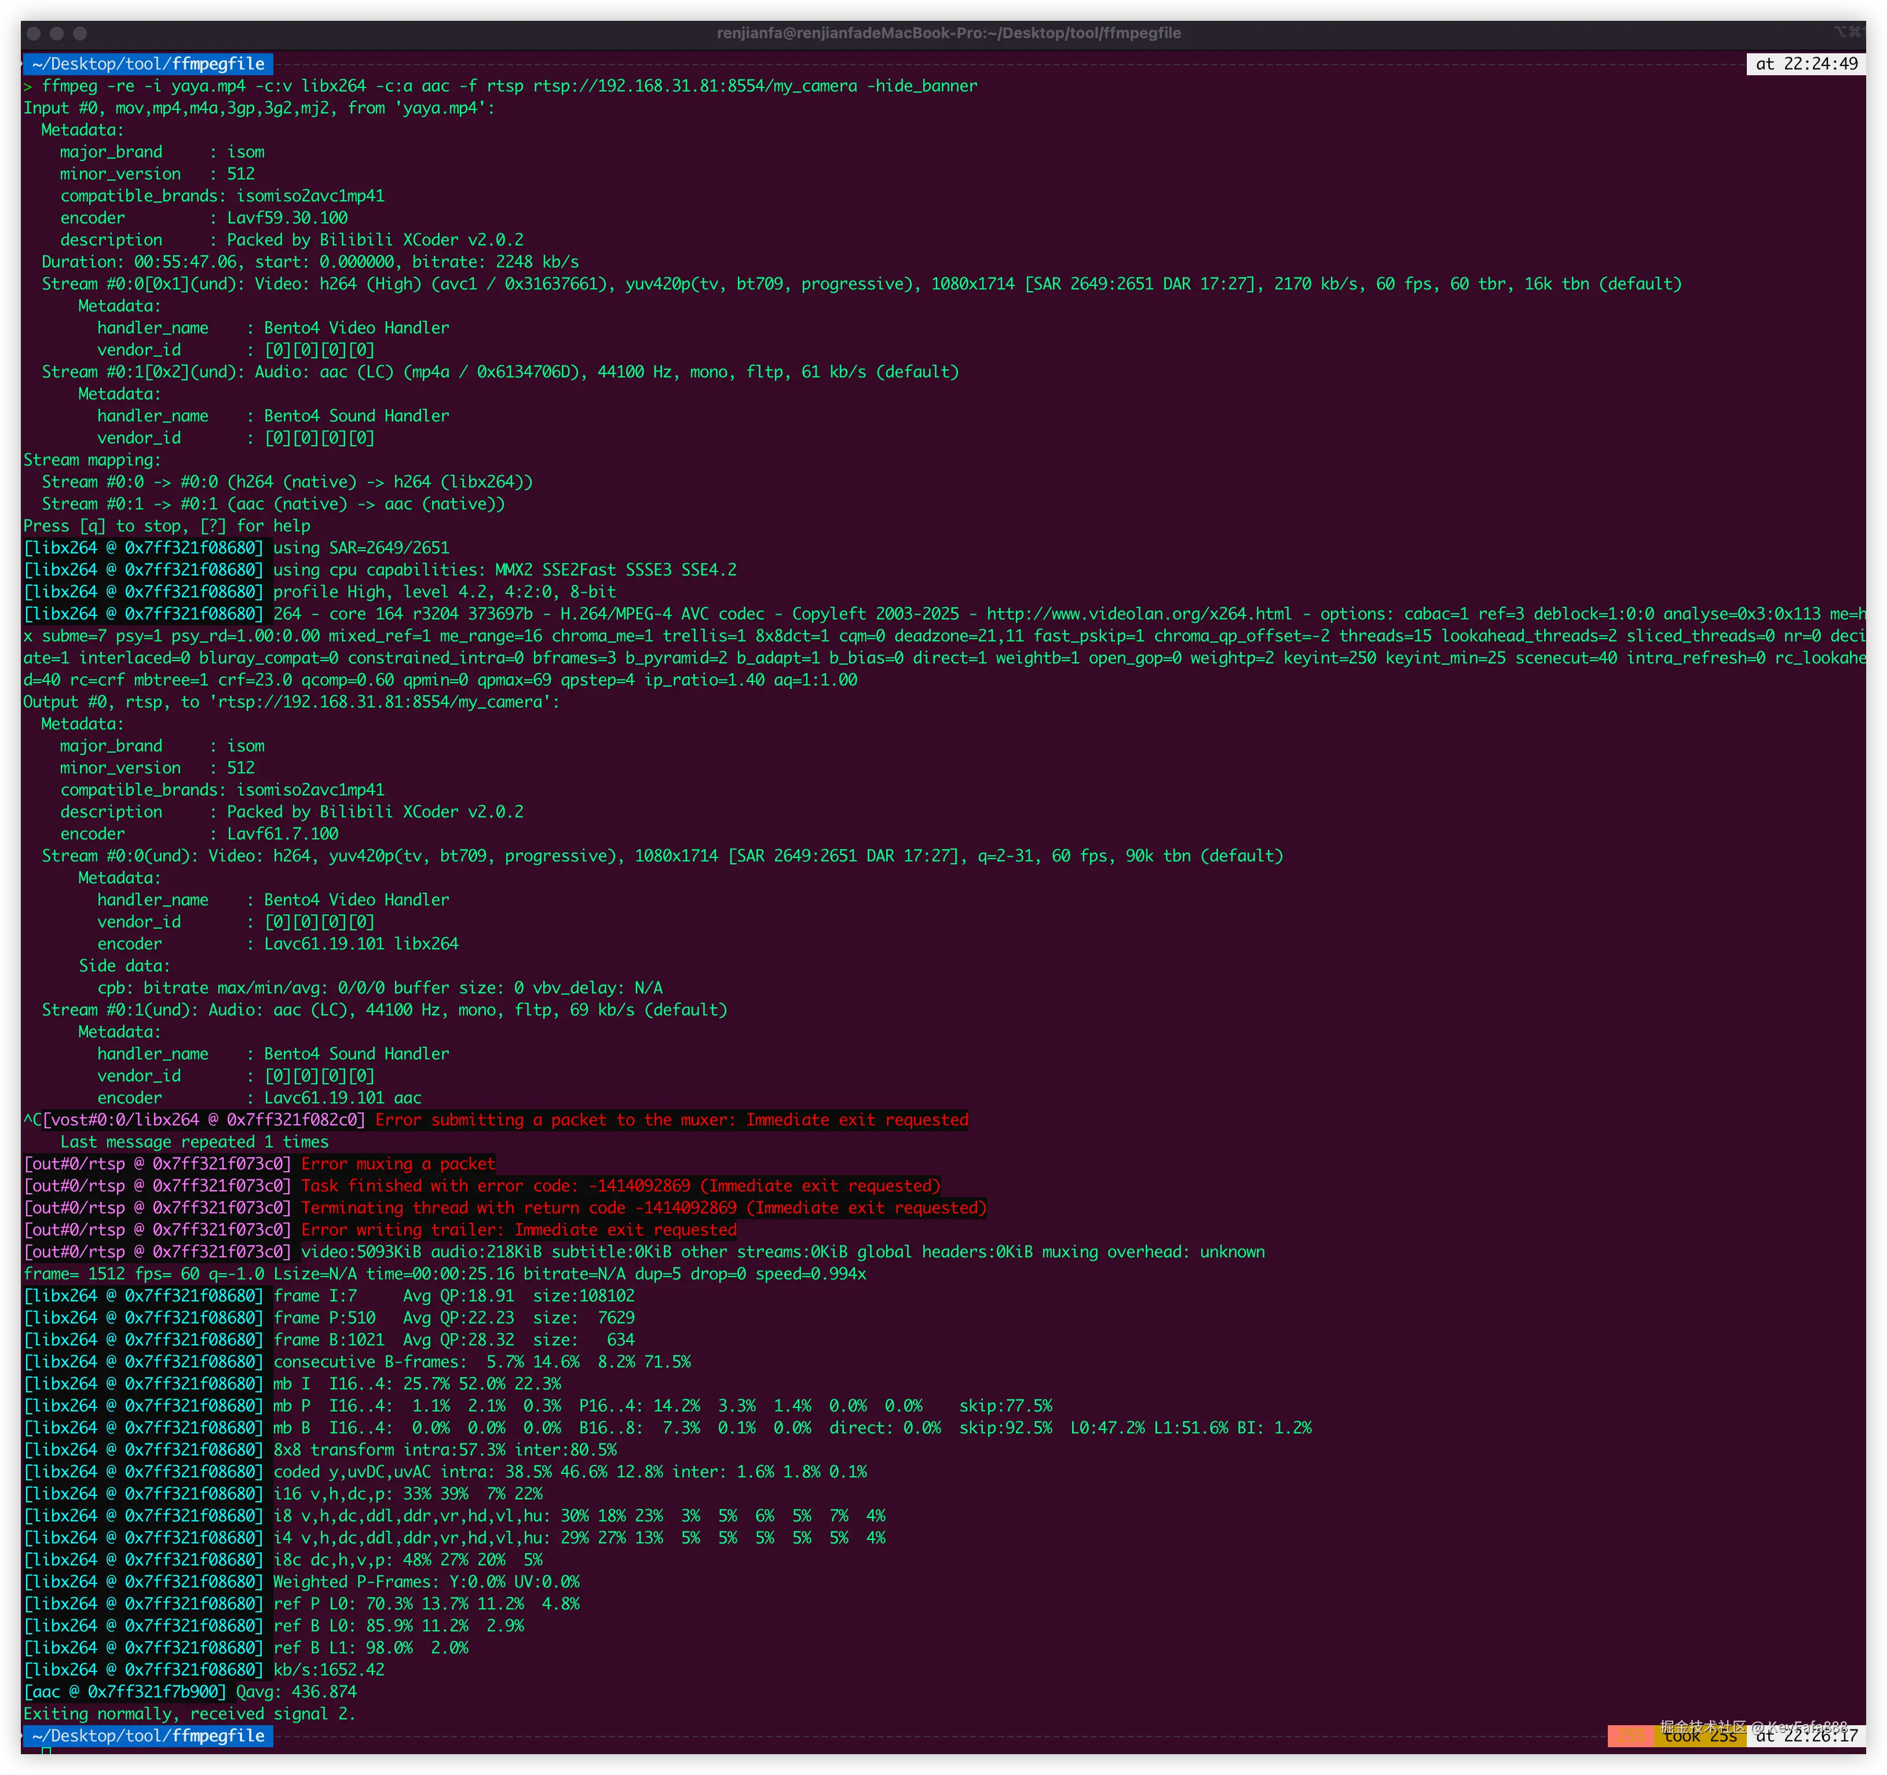Click the cursor on the empty prompt line

(46, 1751)
